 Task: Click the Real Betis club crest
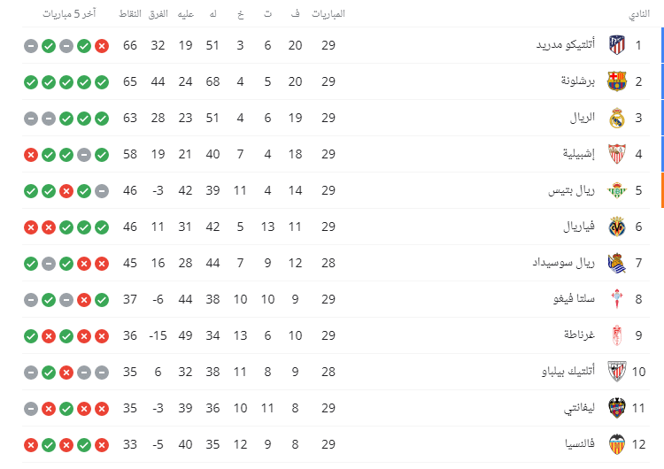click(617, 190)
